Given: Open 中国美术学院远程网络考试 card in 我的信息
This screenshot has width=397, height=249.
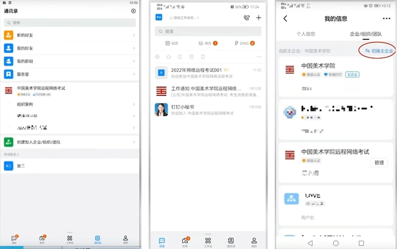Looking at the screenshot, I should (336, 162).
